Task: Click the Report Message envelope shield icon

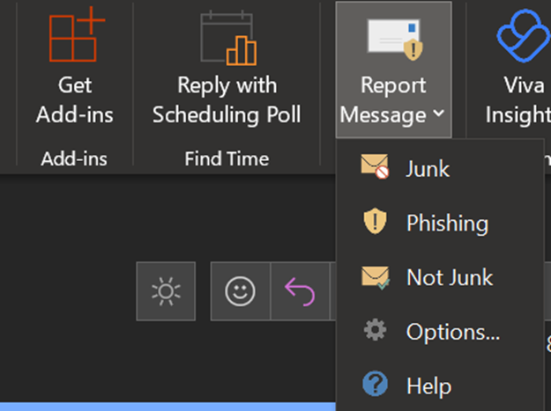Action: [x=395, y=40]
